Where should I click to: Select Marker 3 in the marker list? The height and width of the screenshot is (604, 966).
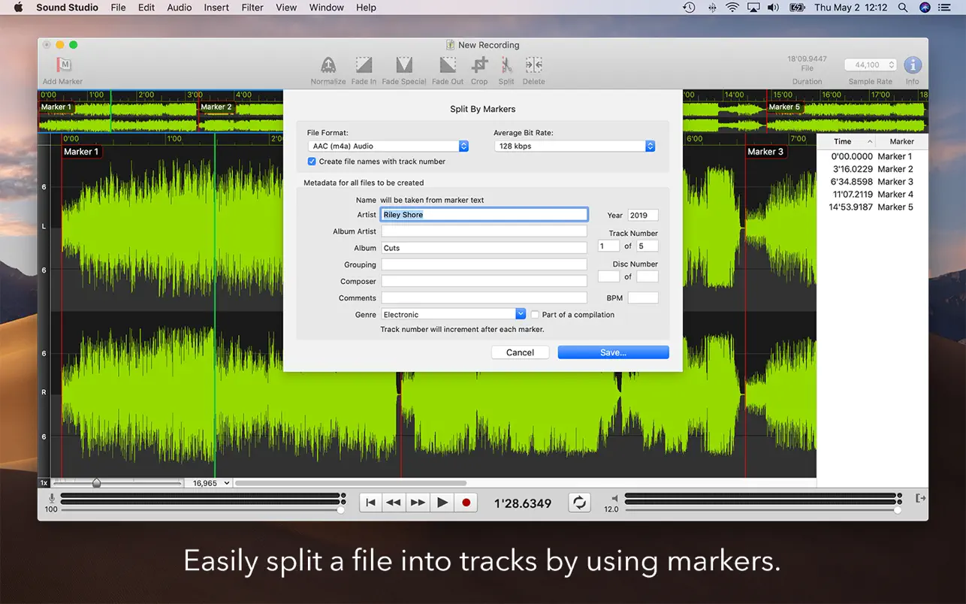(871, 182)
